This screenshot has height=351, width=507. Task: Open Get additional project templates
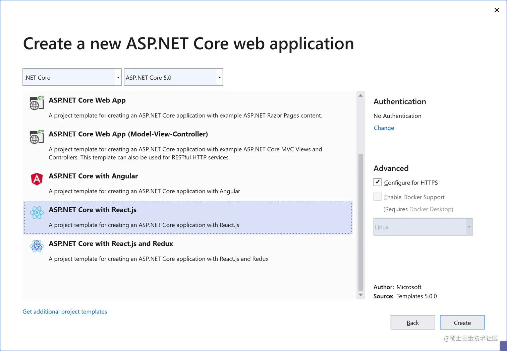click(x=65, y=311)
